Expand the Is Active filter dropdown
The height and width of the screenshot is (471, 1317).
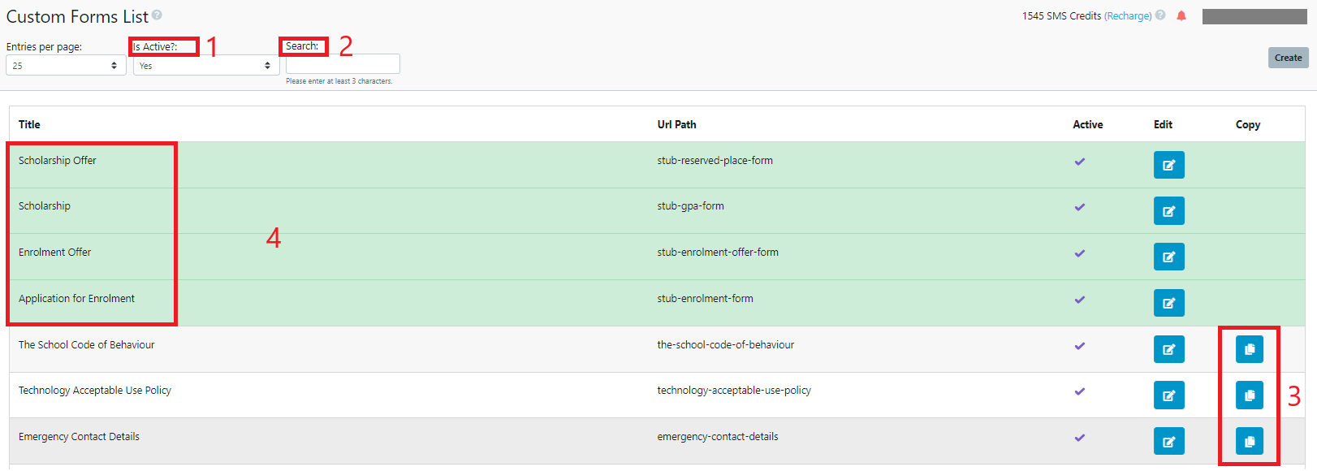205,66
